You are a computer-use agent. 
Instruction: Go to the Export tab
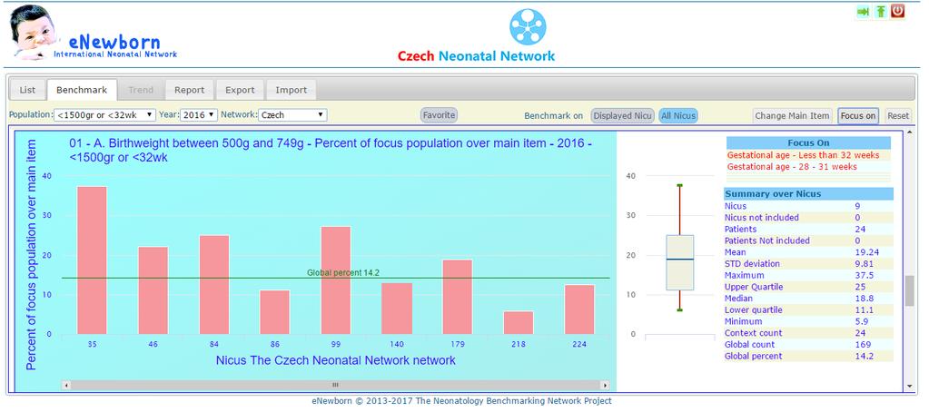(x=240, y=90)
